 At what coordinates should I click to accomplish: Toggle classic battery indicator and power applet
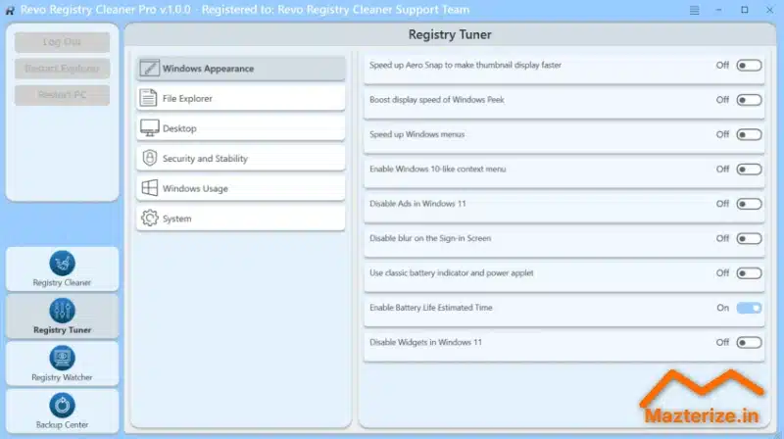[749, 273]
